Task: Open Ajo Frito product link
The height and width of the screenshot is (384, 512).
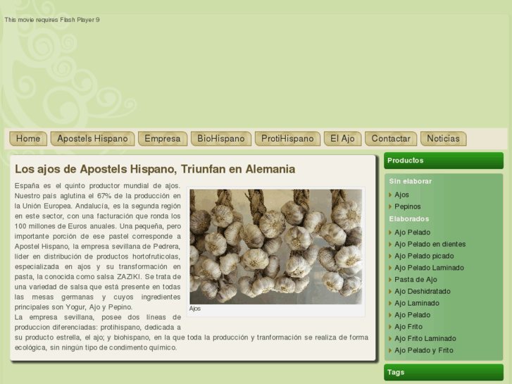Action: [x=408, y=326]
